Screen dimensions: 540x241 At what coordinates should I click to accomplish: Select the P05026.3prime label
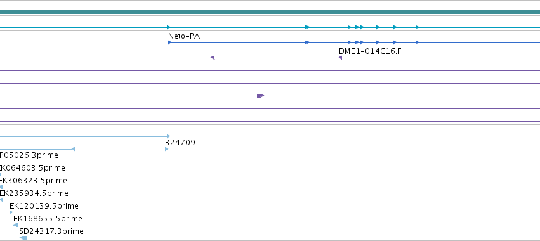coord(29,155)
